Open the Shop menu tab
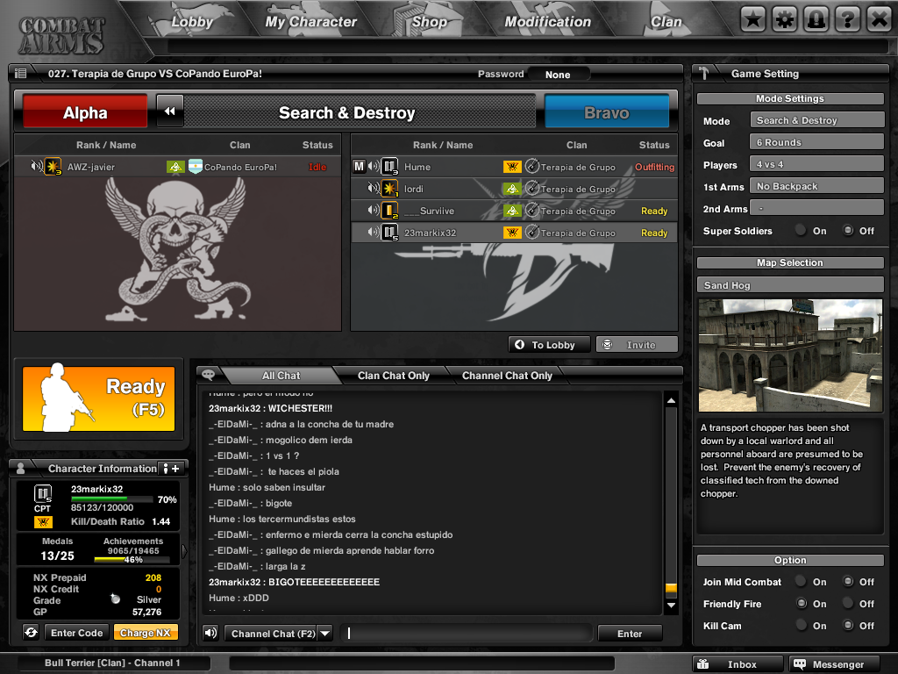This screenshot has height=674, width=898. click(429, 21)
